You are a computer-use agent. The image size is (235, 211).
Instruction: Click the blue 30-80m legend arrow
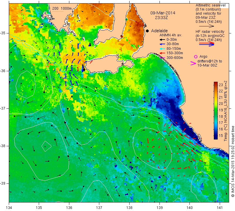coord(162,44)
